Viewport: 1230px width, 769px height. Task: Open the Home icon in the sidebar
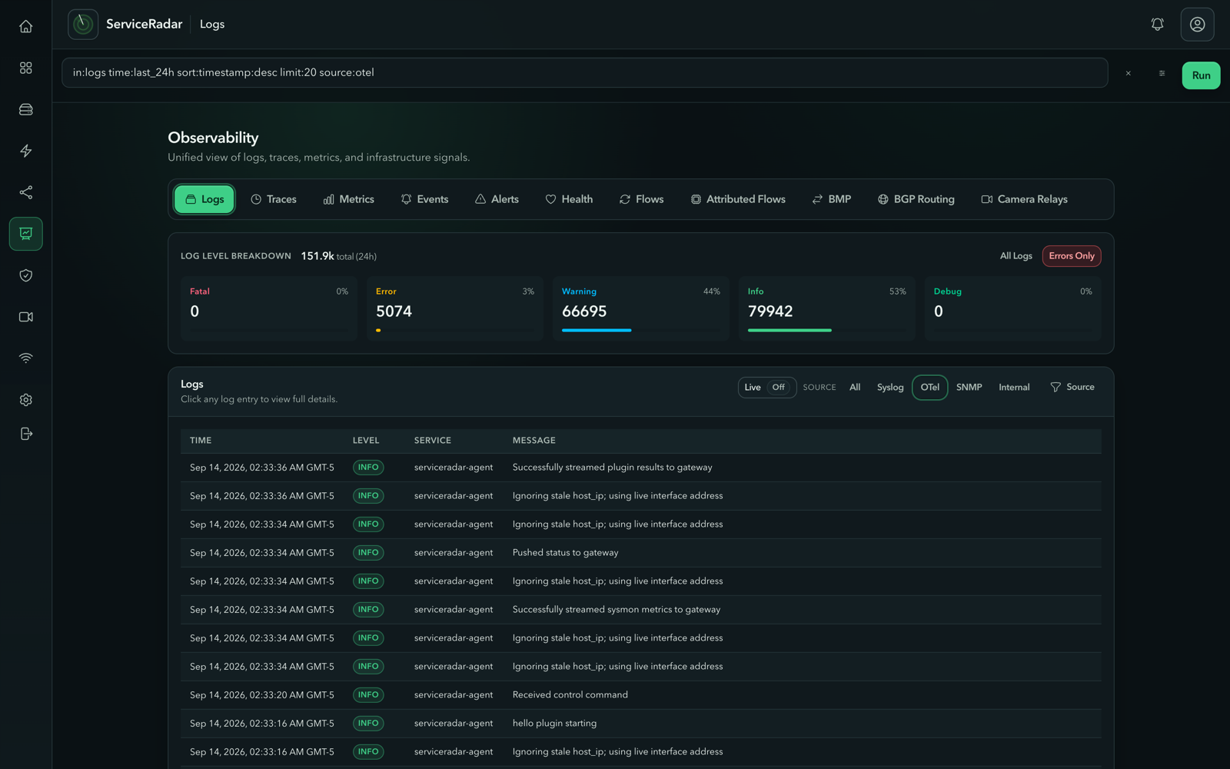click(26, 26)
